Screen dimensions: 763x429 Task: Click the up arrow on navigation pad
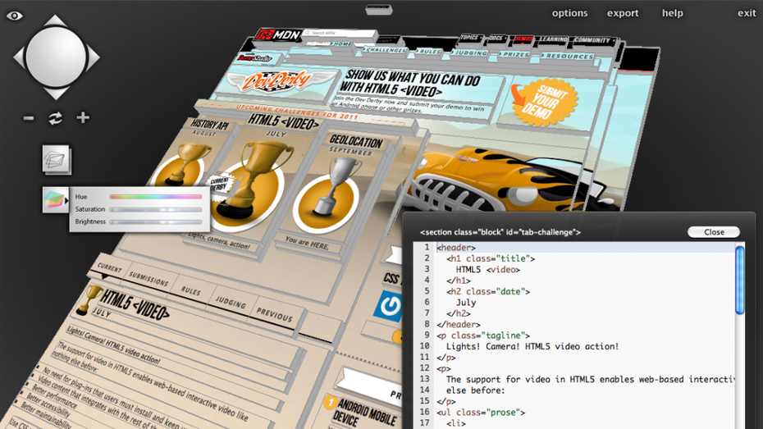tap(55, 21)
